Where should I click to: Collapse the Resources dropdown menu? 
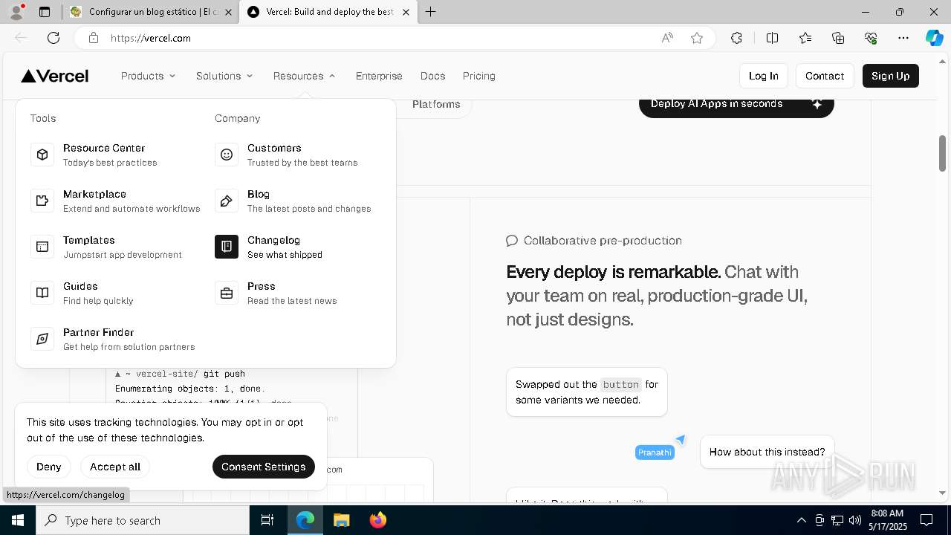305,76
